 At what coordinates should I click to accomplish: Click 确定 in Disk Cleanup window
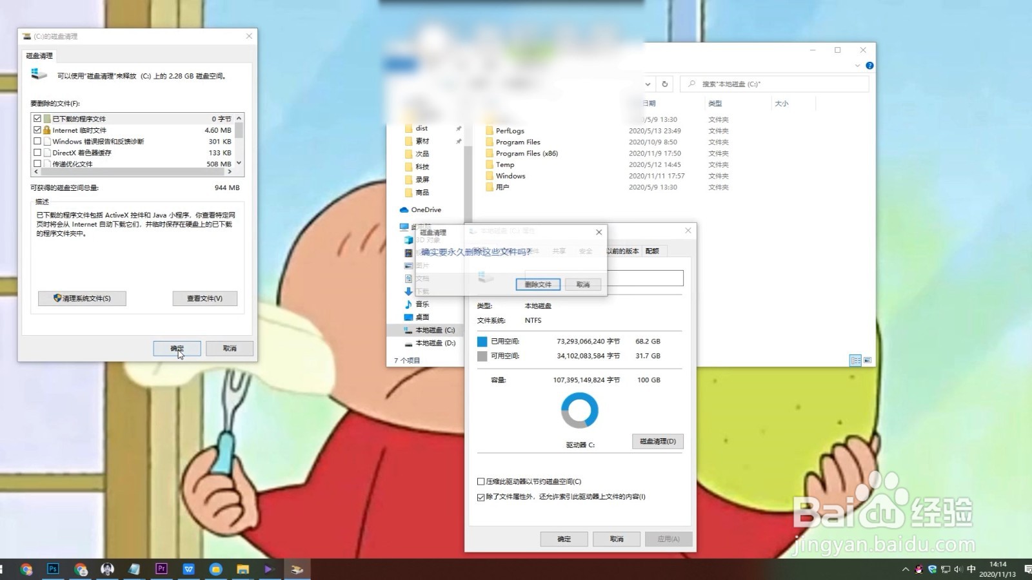[177, 348]
